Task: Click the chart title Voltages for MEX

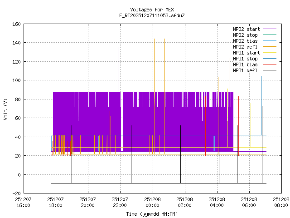Action: coord(152,10)
